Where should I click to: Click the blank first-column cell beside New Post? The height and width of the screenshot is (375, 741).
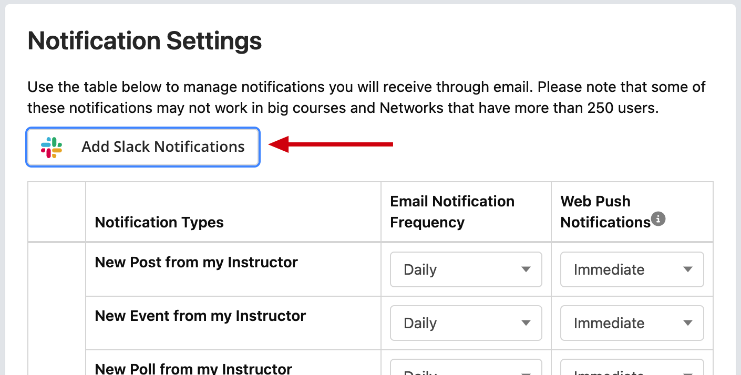(x=57, y=269)
